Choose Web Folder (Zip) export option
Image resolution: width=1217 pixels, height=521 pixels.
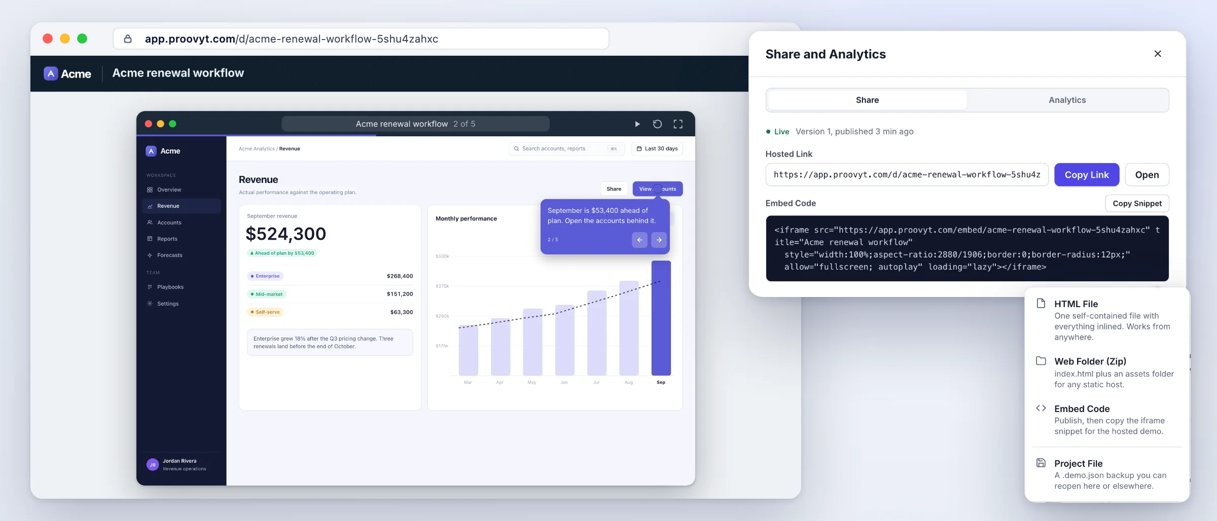(1107, 373)
